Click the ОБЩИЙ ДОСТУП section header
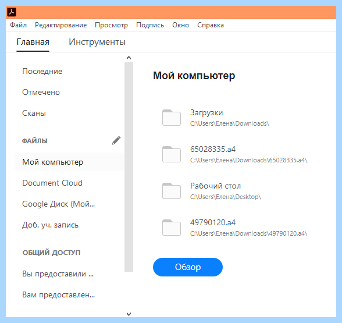342x323 pixels. [x=51, y=253]
